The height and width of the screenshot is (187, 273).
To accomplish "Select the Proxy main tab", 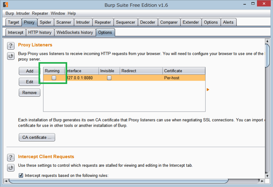I will pos(29,22).
